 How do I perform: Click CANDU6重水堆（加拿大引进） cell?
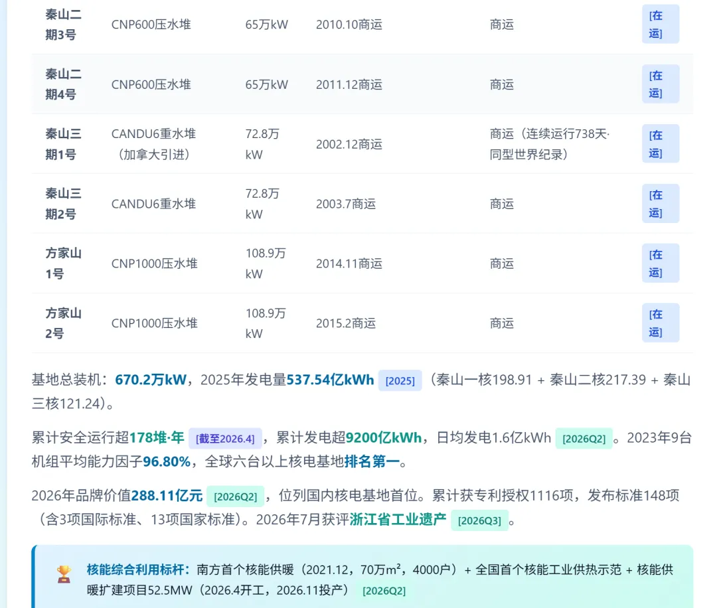[x=153, y=144]
